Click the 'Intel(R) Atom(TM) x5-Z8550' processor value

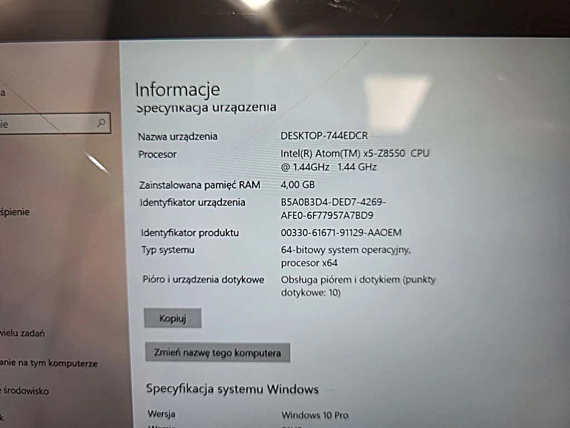355,160
